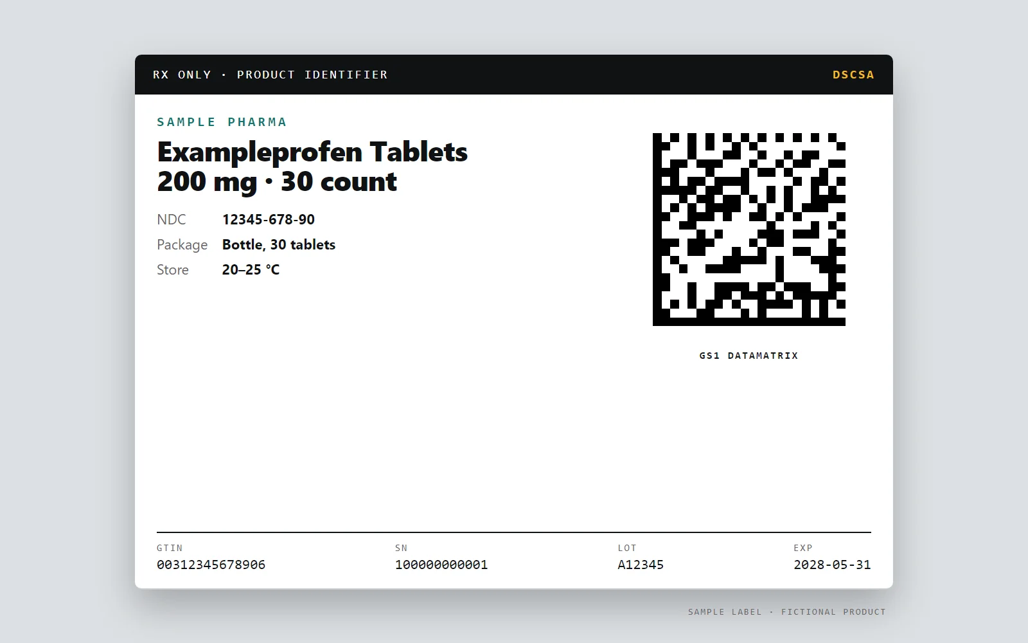The height and width of the screenshot is (643, 1028).
Task: Click the SAMPLE PHARMA brand name
Action: pyautogui.click(x=222, y=122)
